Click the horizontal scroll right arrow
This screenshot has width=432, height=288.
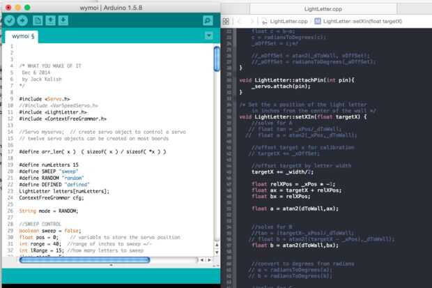[210, 260]
